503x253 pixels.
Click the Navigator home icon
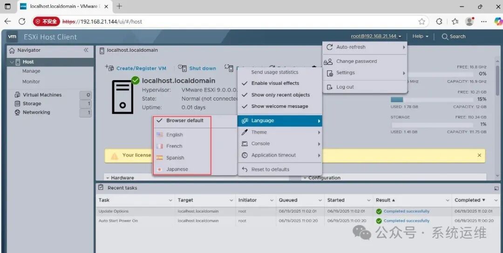(12, 50)
